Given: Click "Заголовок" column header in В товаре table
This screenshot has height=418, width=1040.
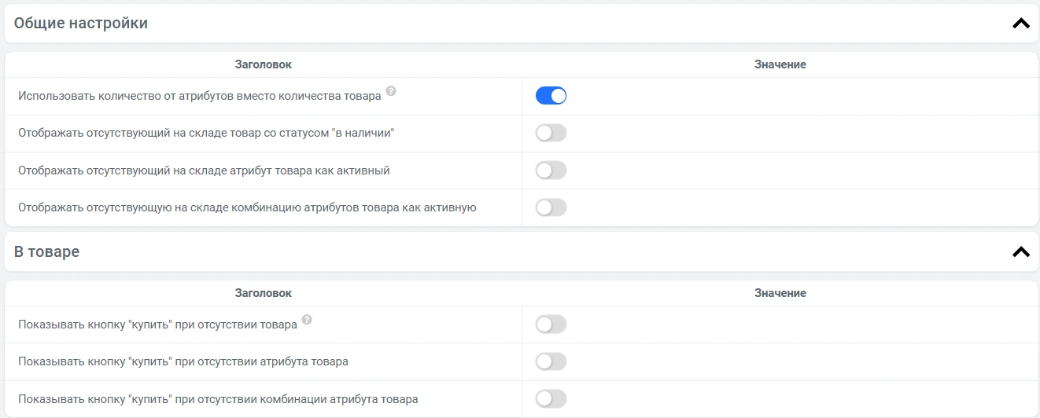Looking at the screenshot, I should tap(263, 293).
